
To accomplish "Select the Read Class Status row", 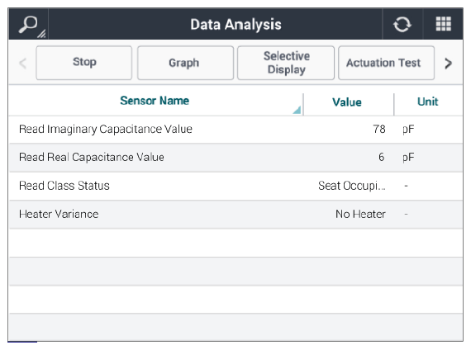I will (235, 186).
